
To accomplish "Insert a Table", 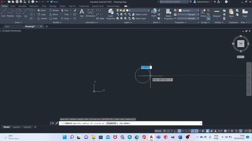I will coord(100,18).
